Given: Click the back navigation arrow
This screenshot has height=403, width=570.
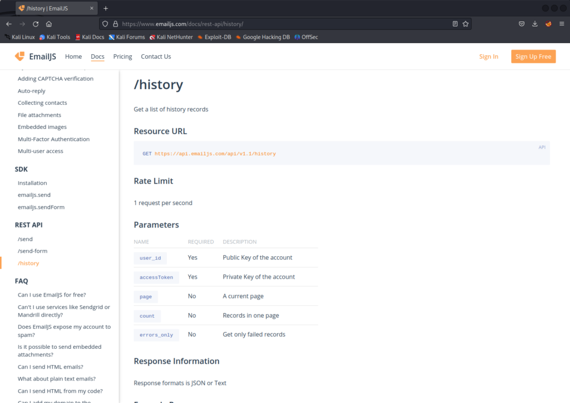Looking at the screenshot, I should click(x=9, y=24).
